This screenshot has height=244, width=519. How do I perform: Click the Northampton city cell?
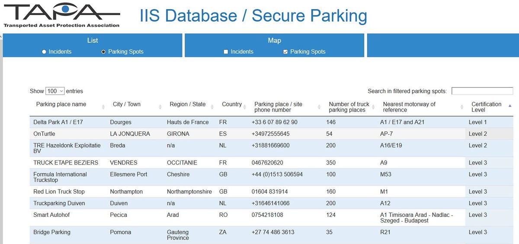[x=126, y=192]
